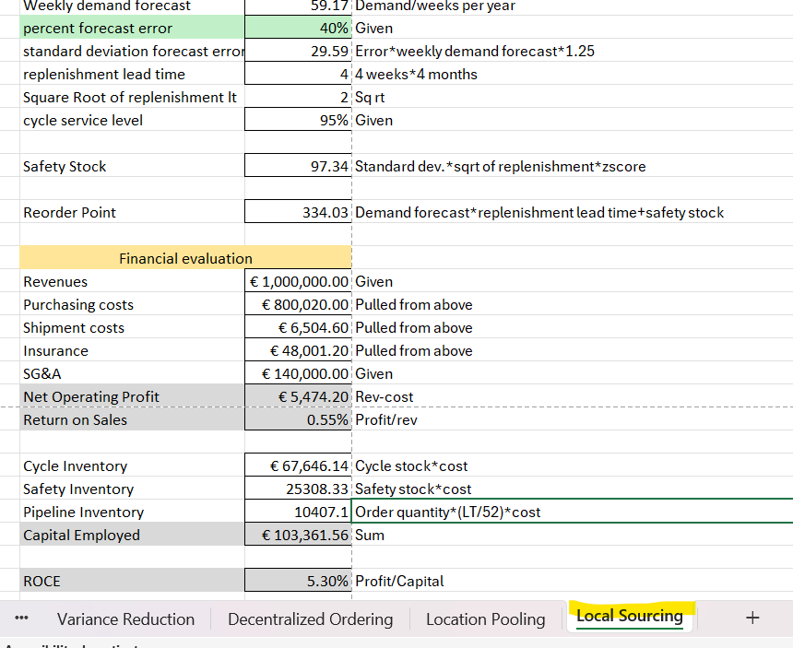Select the Pipeline Inventory value 10407.1
The height and width of the screenshot is (648, 793).
coord(298,512)
